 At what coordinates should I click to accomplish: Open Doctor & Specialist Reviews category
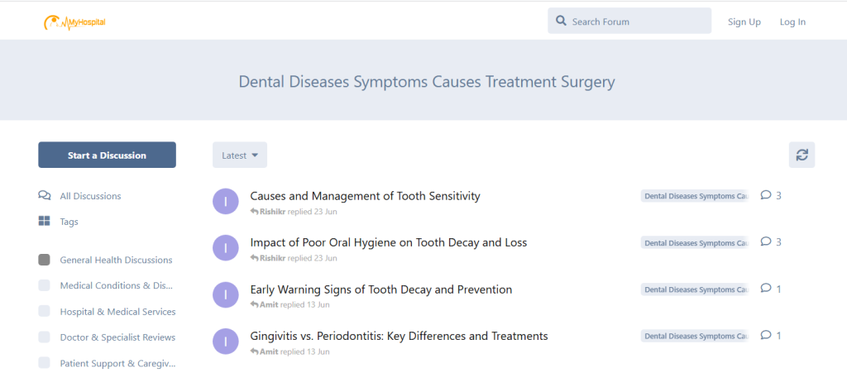coord(117,337)
